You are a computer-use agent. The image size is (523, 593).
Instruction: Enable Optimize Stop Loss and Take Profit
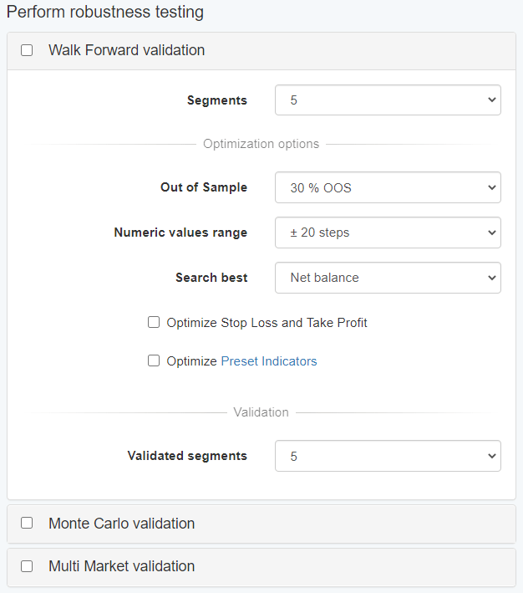154,322
